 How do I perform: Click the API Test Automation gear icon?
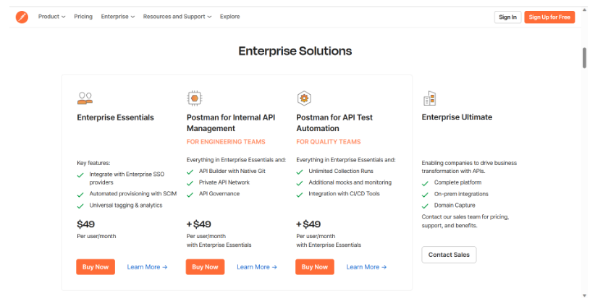pos(304,98)
